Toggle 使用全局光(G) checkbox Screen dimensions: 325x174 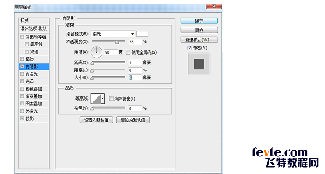(x=128, y=52)
